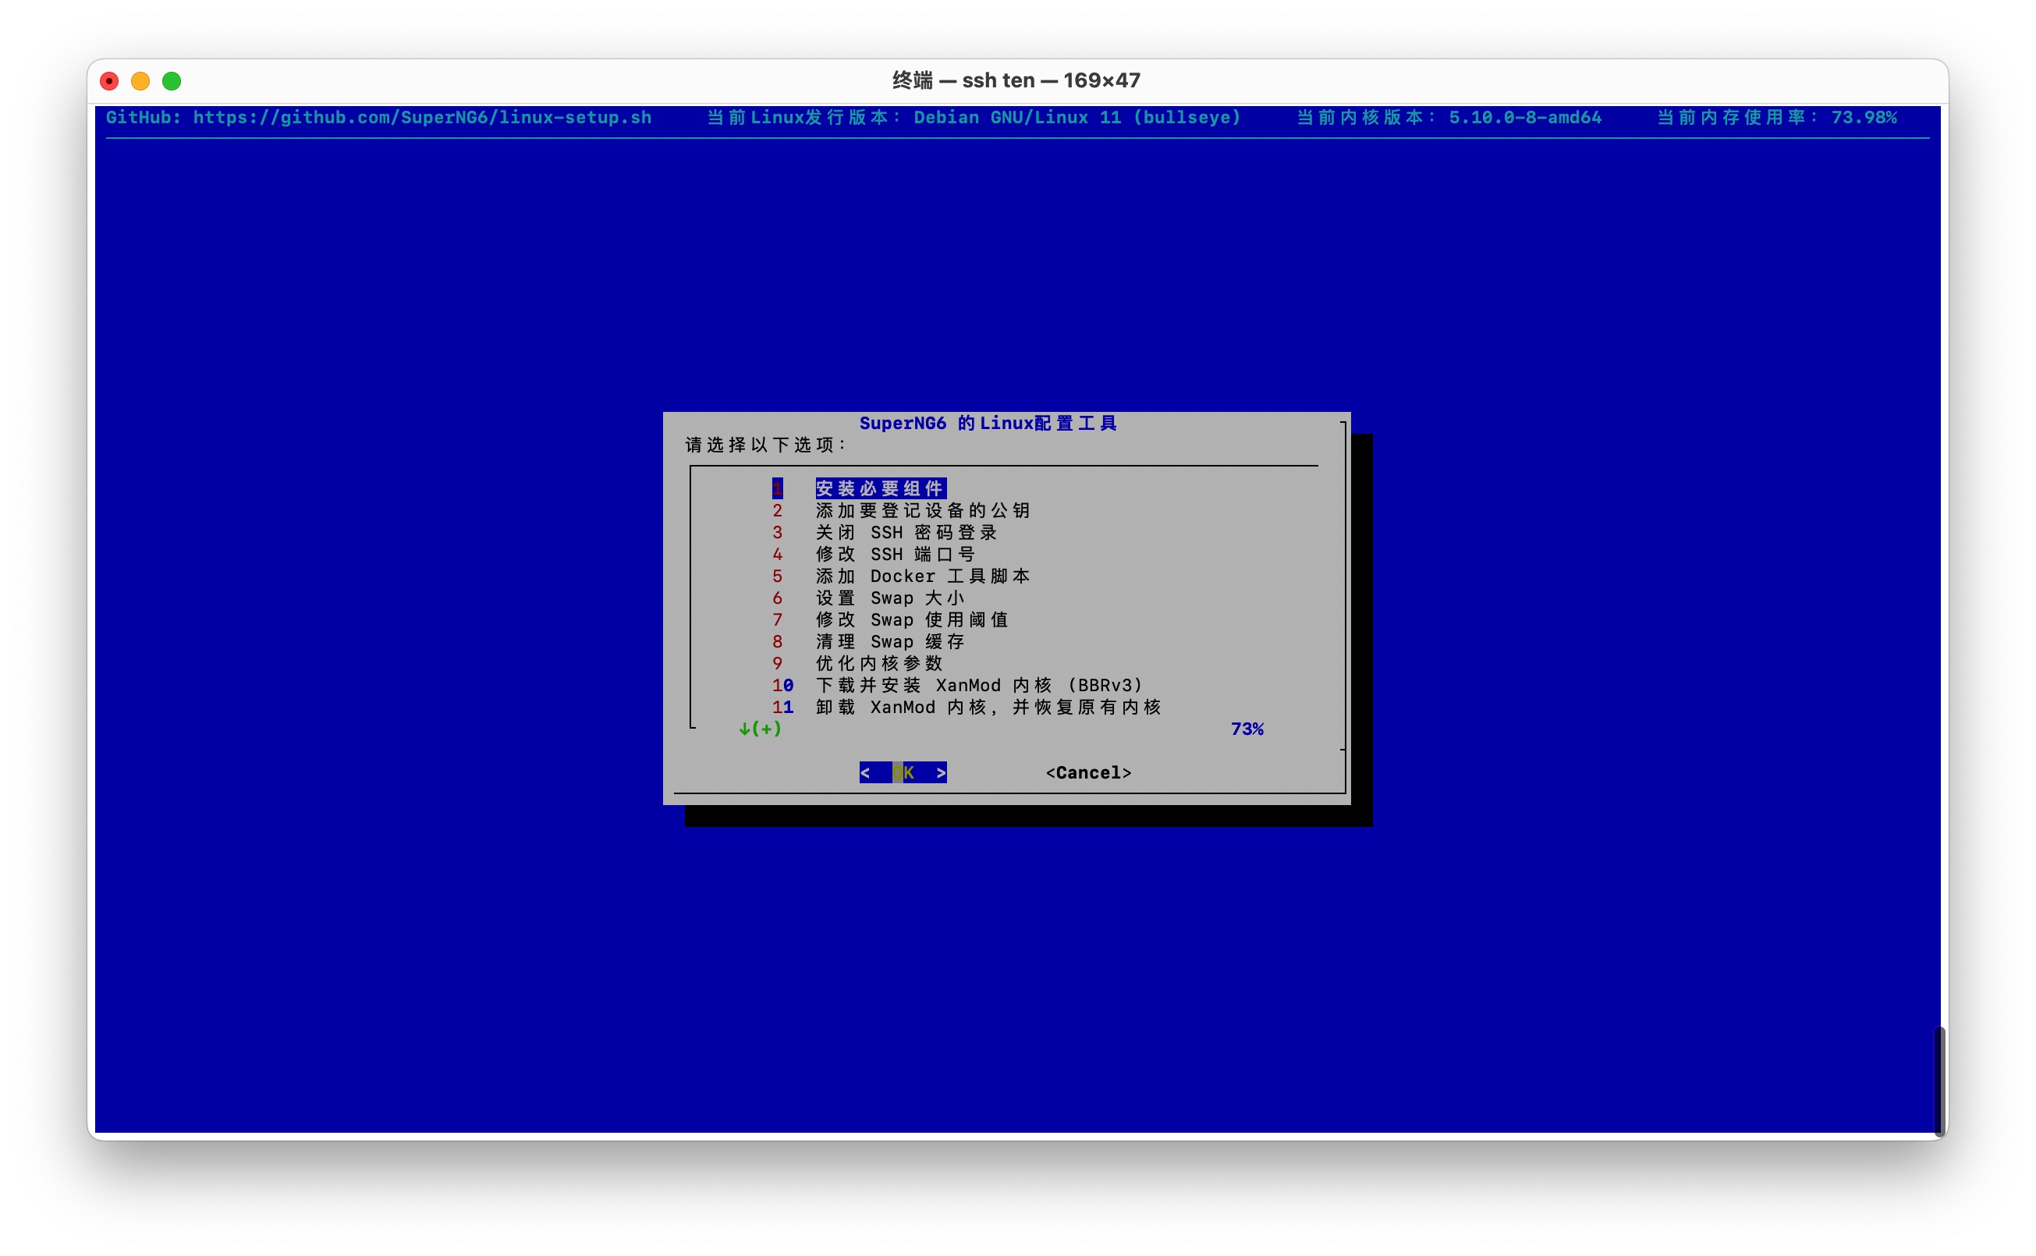Confirm with the OK button

(x=903, y=772)
